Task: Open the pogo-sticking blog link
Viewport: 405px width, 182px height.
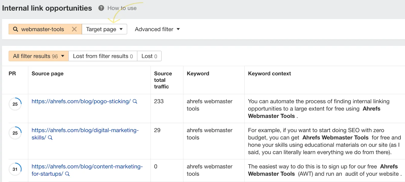Action: tap(81, 101)
